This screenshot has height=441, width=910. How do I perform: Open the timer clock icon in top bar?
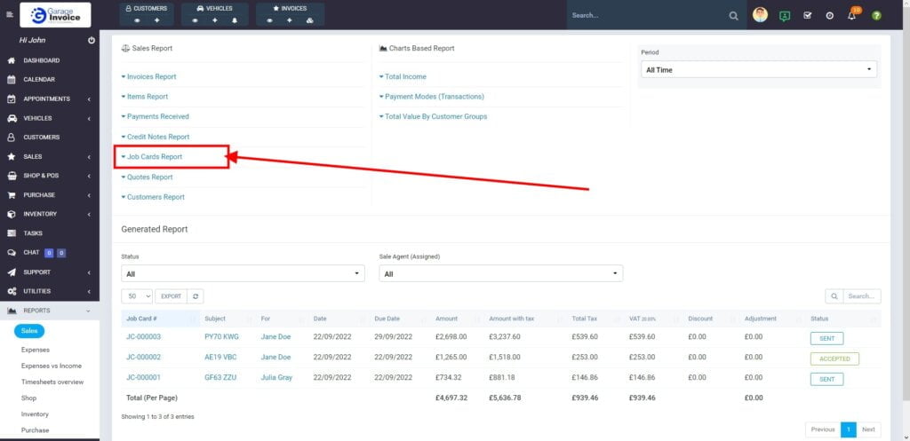pos(829,16)
